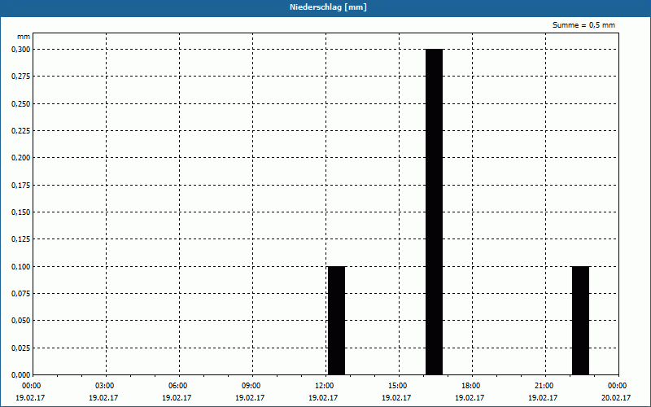Click the 0,000 y-axis value
651x407 pixels.
(x=21, y=375)
